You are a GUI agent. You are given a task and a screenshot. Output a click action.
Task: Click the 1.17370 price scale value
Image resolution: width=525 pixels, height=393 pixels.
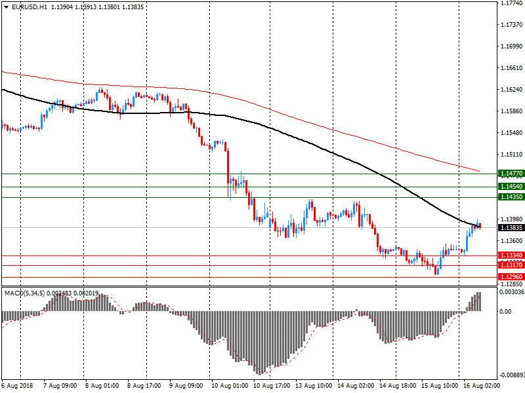coord(512,25)
